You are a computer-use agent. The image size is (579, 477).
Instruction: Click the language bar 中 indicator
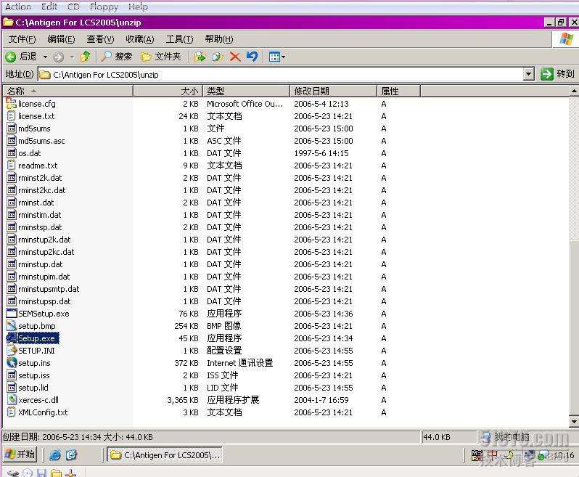tap(492, 455)
